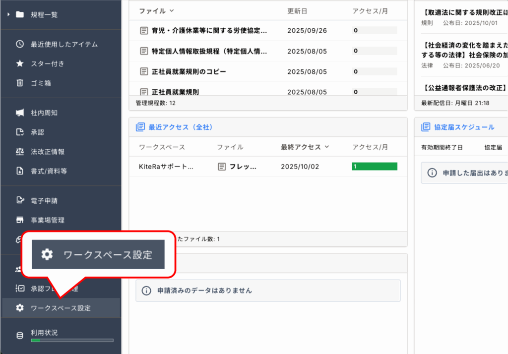Click the 利用状況 usage progress bar
This screenshot has height=354, width=508.
72,341
